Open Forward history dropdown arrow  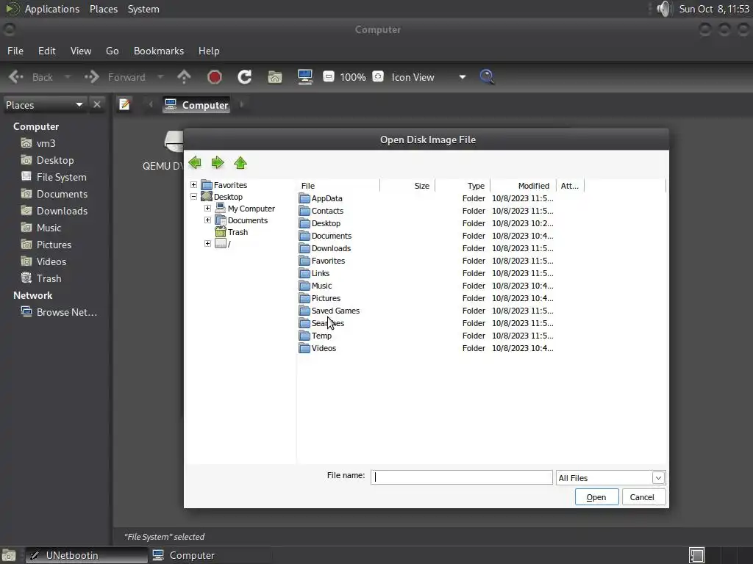[160, 76]
